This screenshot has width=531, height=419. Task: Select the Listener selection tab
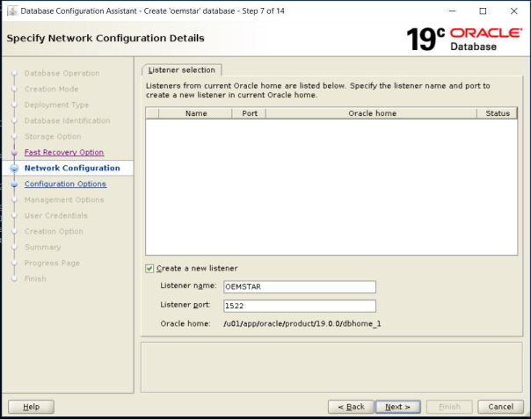[182, 69]
